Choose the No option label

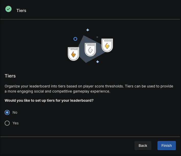click(x=15, y=112)
